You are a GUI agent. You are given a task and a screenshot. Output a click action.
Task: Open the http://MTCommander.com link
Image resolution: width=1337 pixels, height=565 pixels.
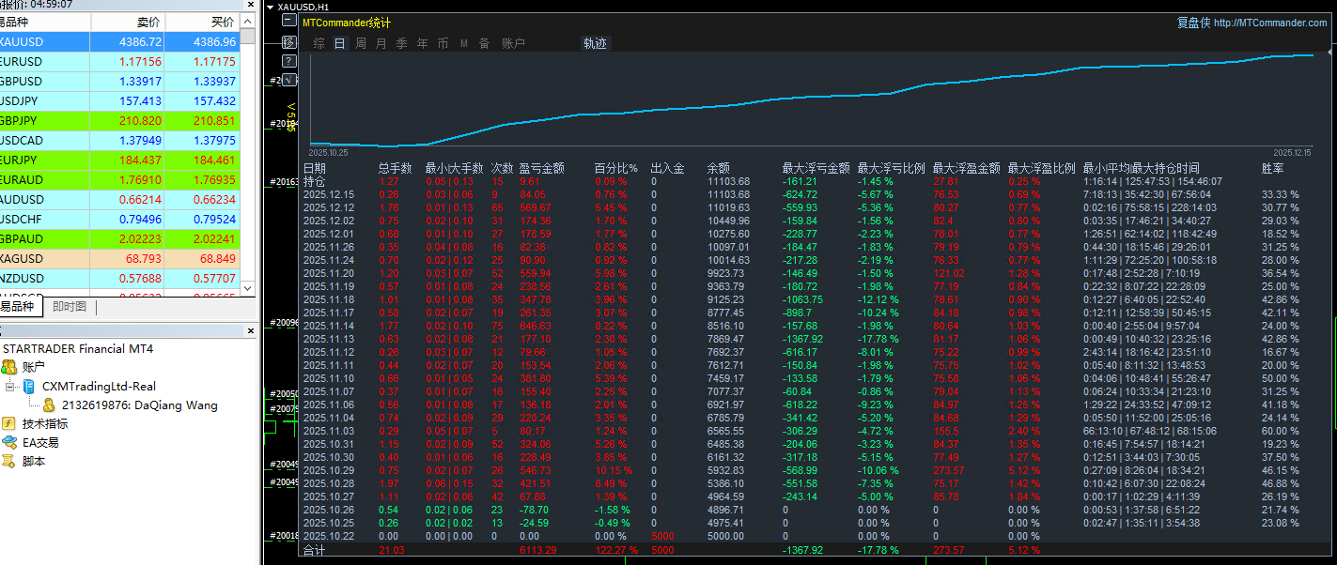point(1269,23)
